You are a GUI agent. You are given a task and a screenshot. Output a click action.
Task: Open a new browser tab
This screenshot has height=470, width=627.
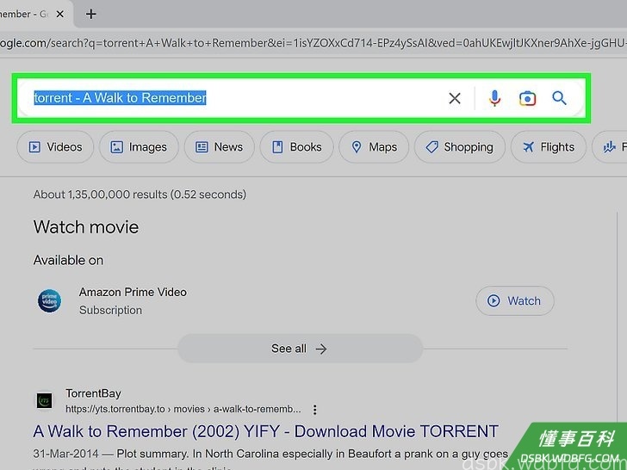point(90,14)
